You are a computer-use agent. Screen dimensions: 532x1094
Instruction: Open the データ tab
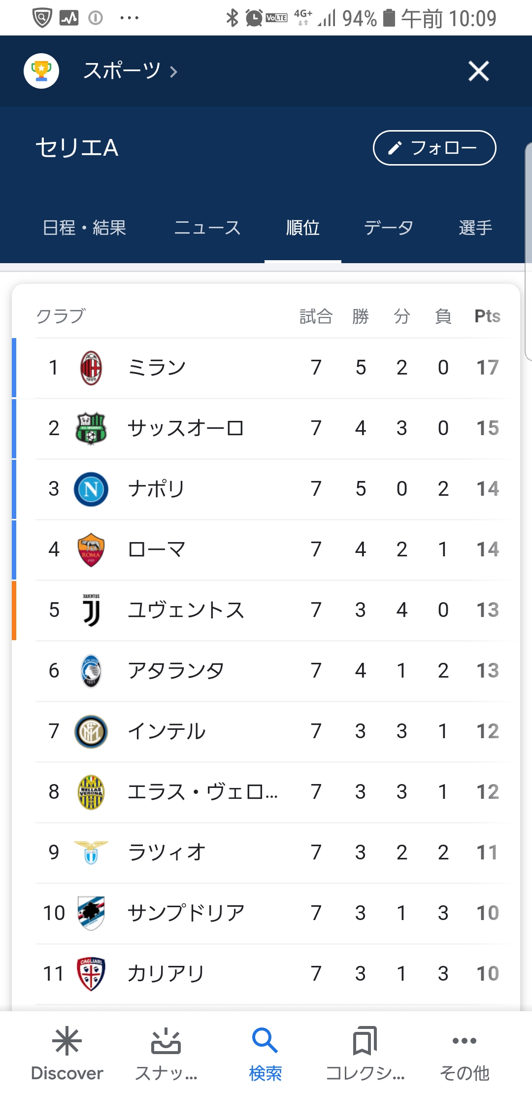(x=388, y=228)
